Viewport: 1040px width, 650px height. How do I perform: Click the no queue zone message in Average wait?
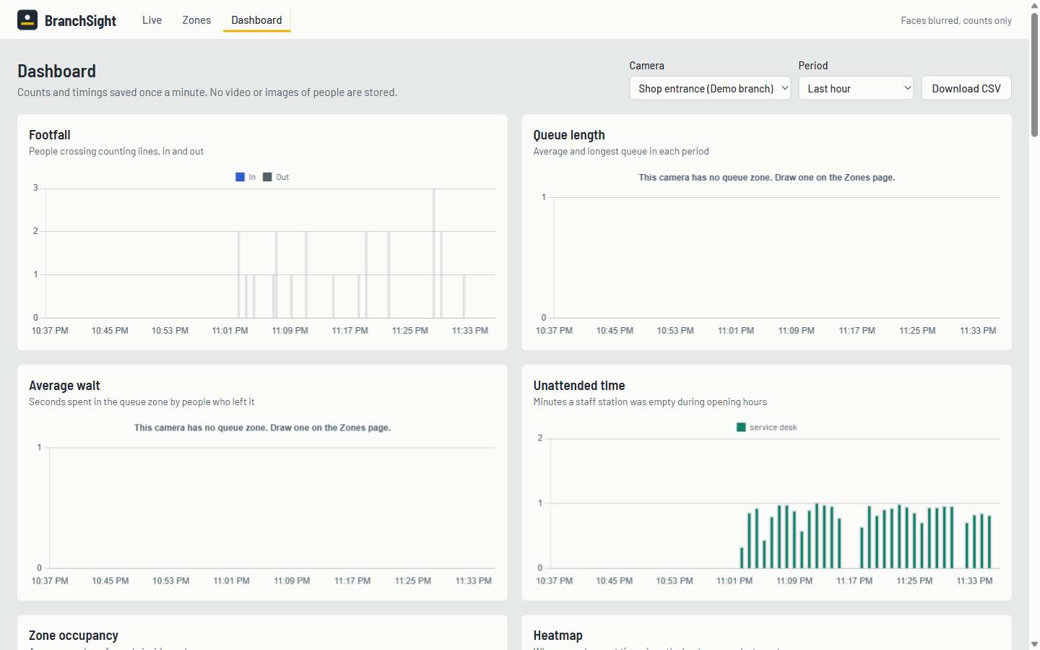[x=262, y=428]
